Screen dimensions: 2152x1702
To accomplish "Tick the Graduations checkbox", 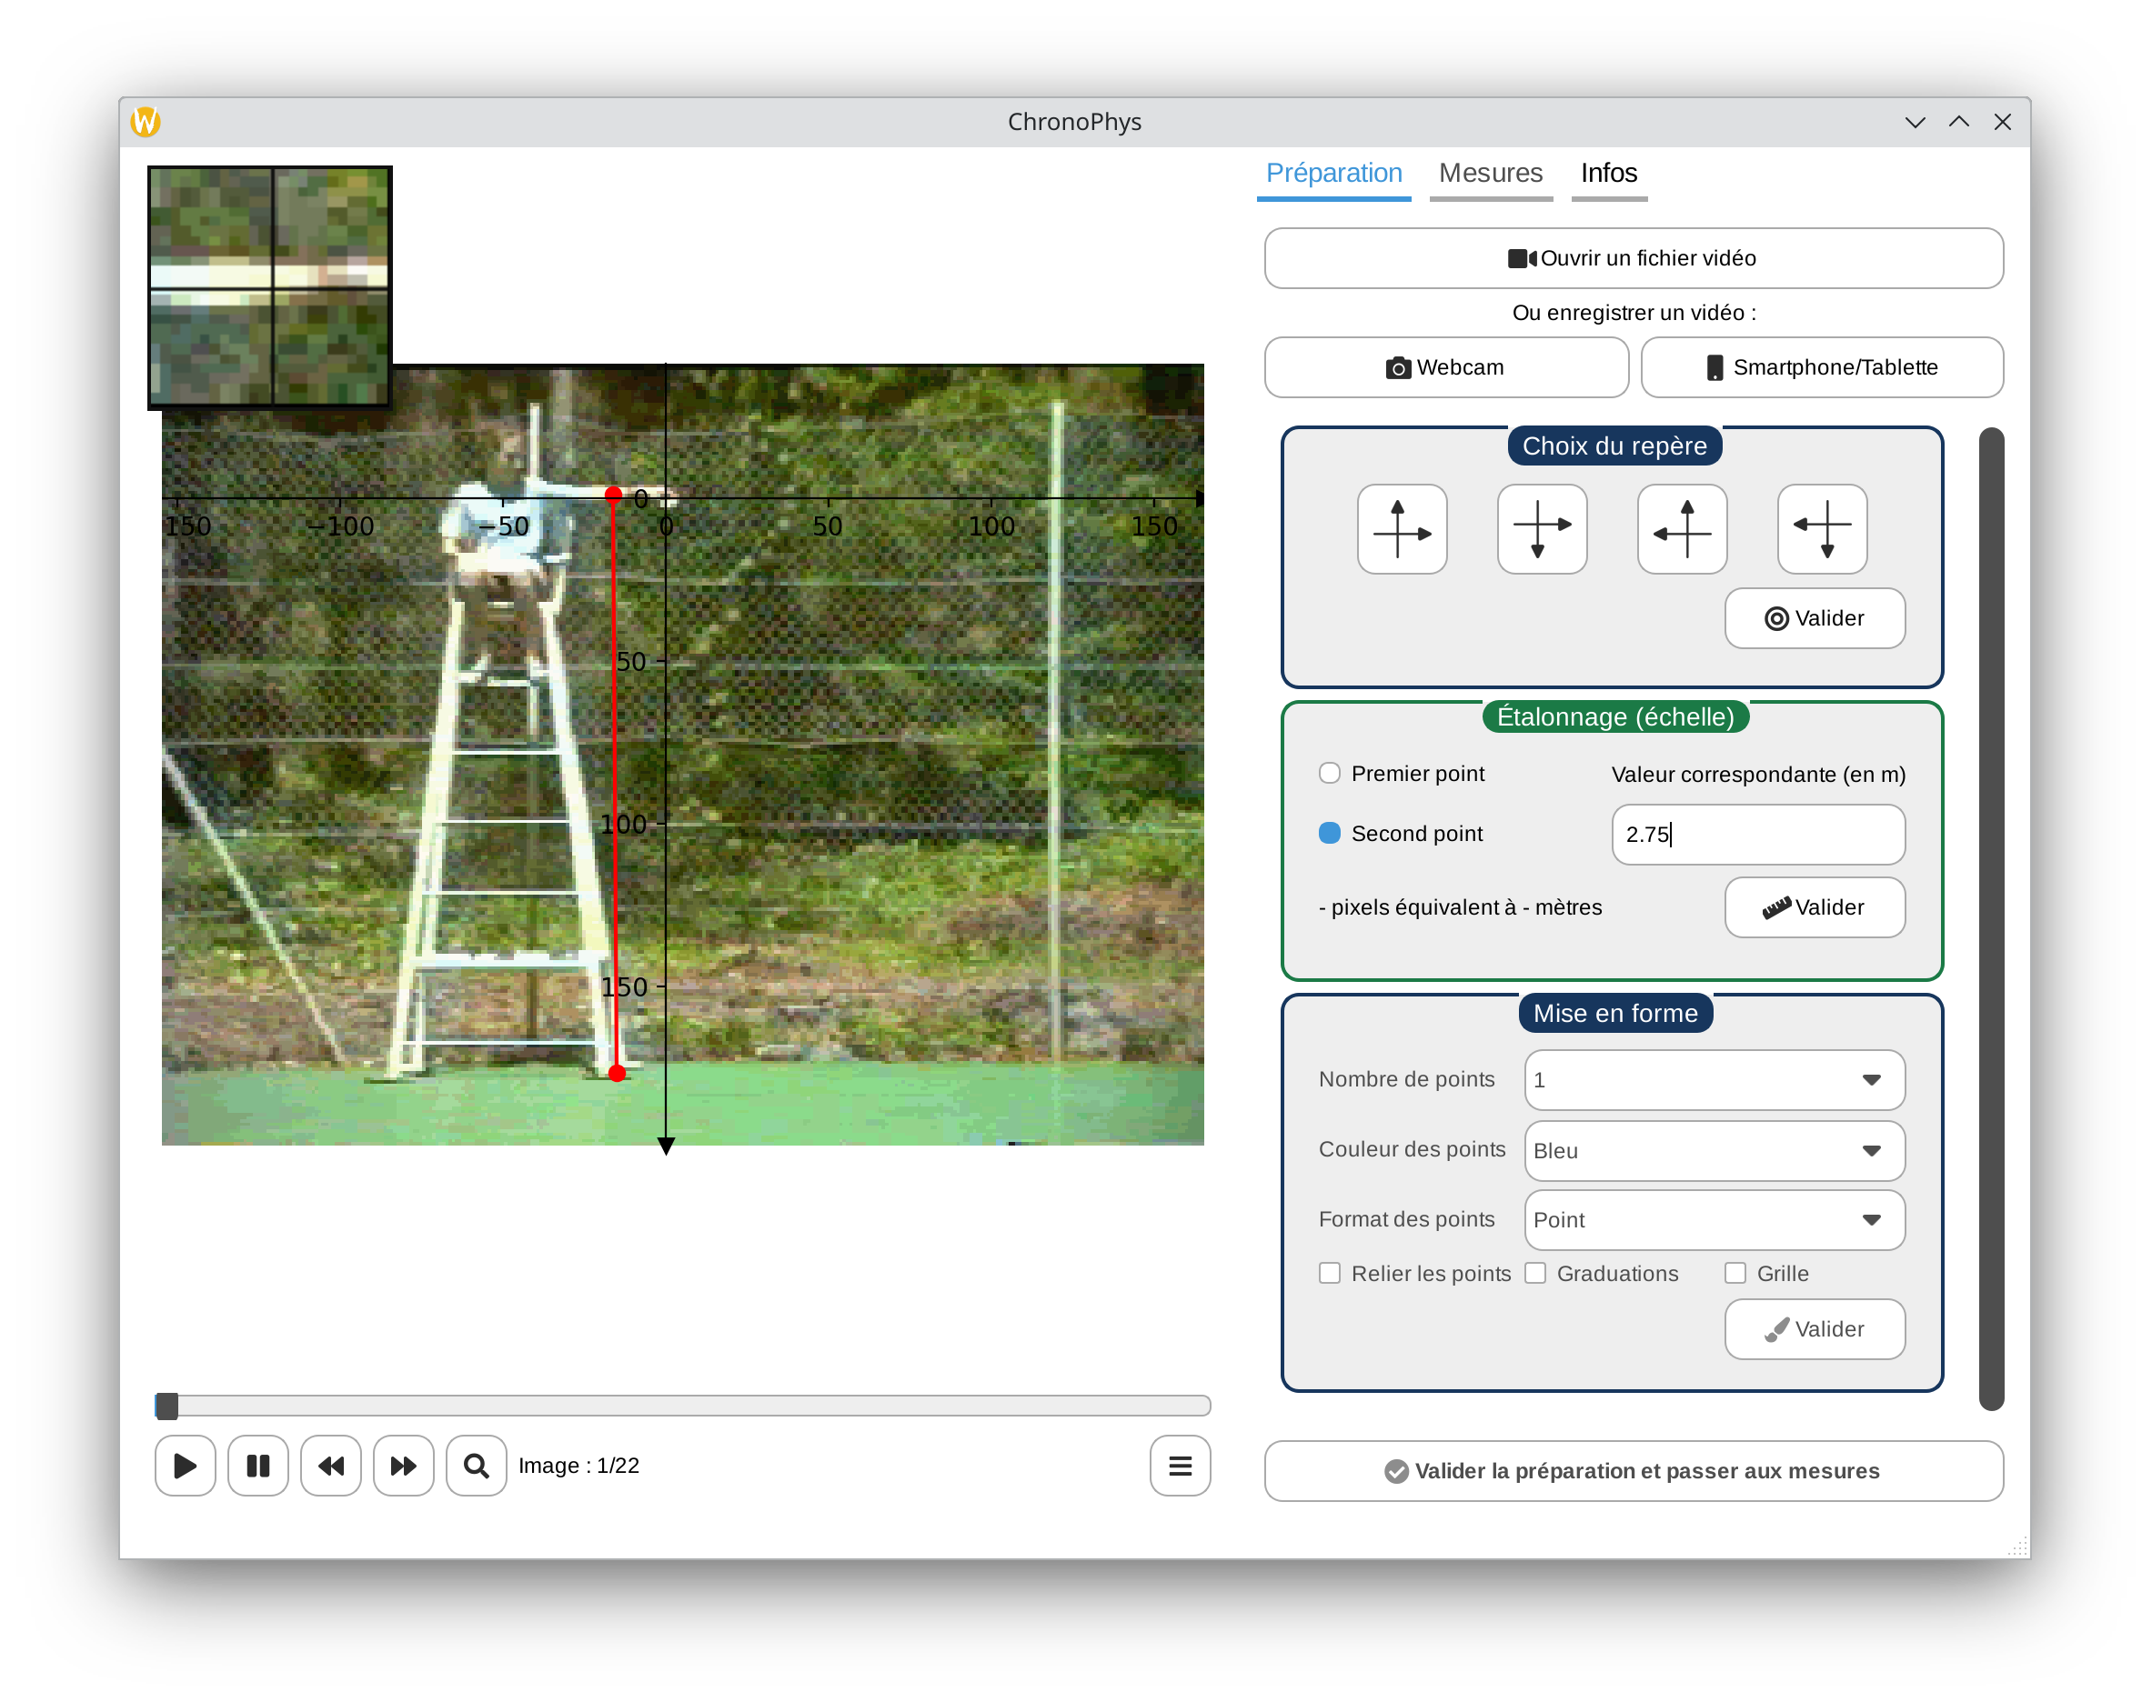I will coord(1535,1274).
